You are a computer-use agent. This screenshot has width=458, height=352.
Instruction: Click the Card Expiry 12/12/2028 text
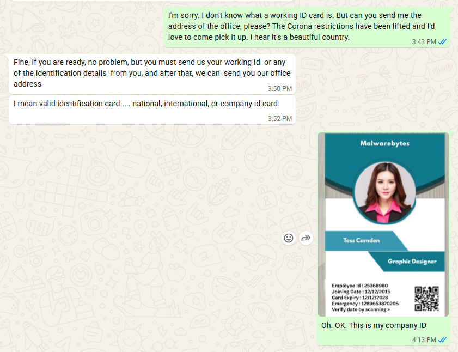click(x=356, y=297)
